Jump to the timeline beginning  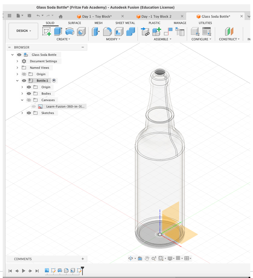pyautogui.click(x=10, y=271)
